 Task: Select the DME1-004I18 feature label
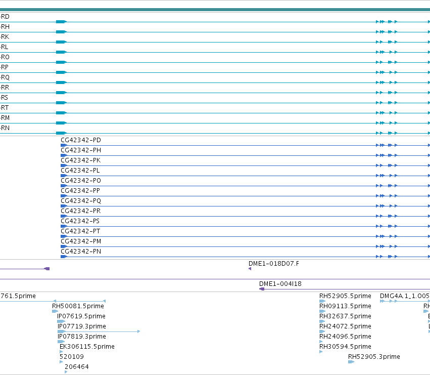[x=280, y=284]
